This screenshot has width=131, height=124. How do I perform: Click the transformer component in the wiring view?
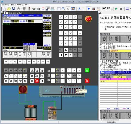[31, 113]
